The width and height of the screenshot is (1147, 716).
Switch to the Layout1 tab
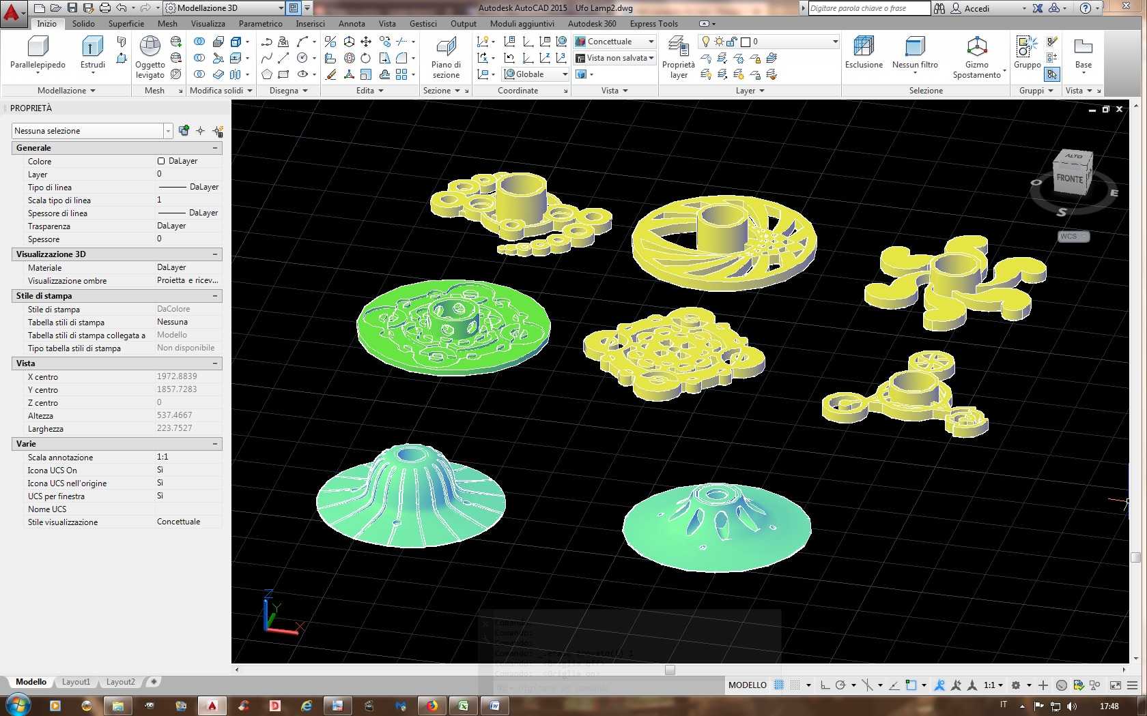click(x=76, y=682)
